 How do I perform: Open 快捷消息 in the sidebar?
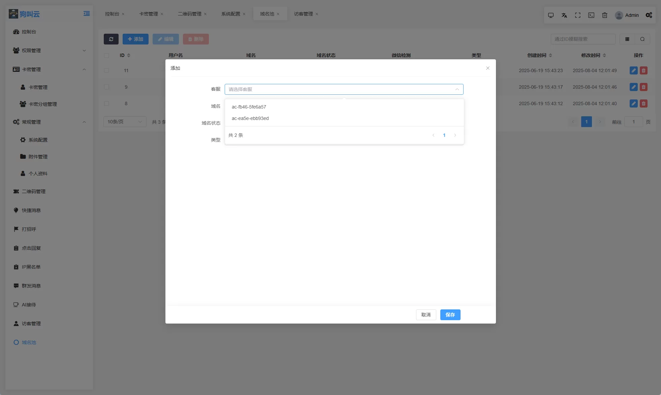pyautogui.click(x=31, y=210)
